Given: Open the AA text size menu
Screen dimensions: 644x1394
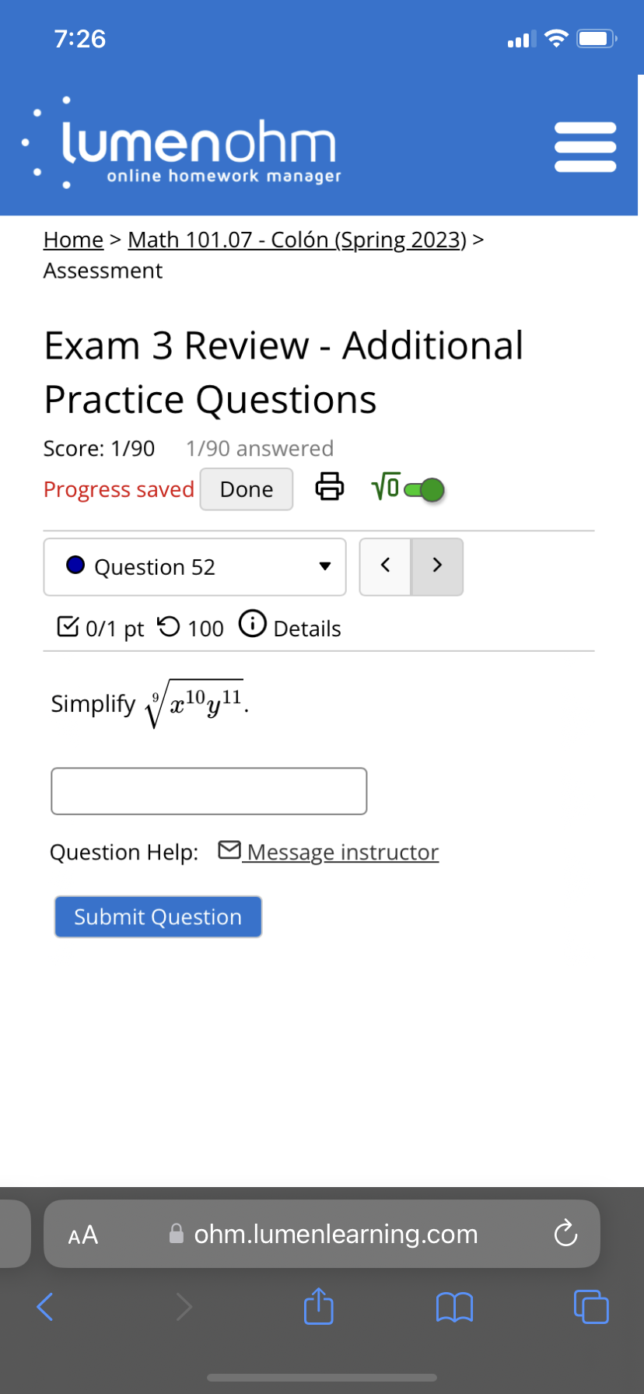Looking at the screenshot, I should pyautogui.click(x=82, y=1234).
